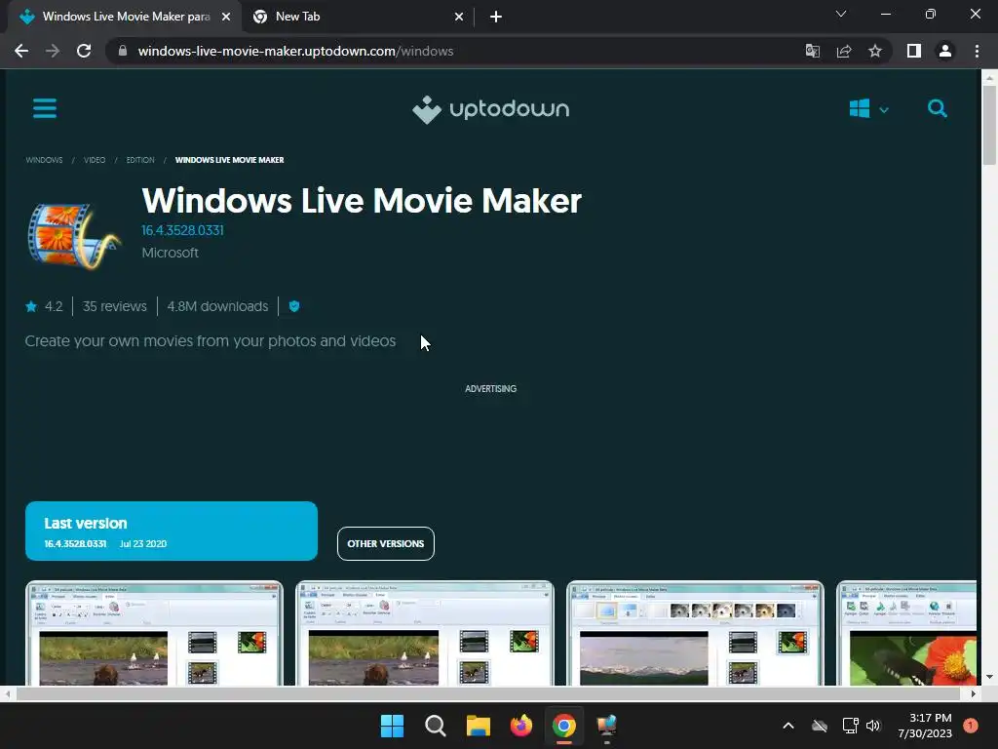Click the Chrome taskbar icon
Viewport: 998px width, 749px height.
564,726
